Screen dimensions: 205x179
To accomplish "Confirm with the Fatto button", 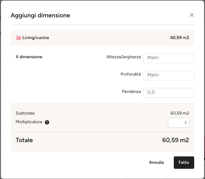I will pyautogui.click(x=184, y=163).
